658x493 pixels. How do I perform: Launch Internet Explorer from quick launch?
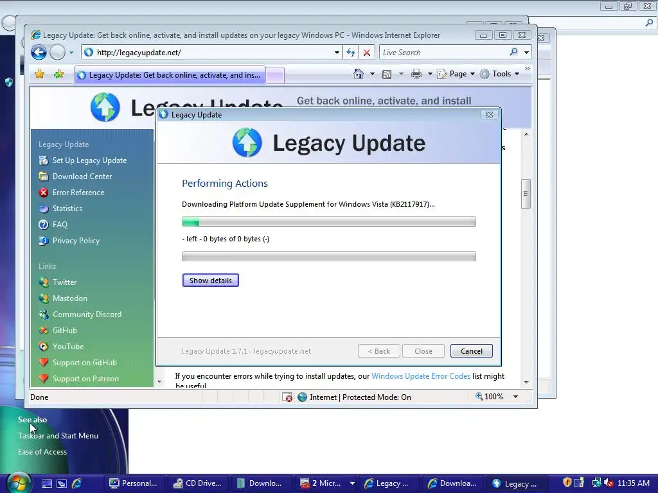click(77, 484)
